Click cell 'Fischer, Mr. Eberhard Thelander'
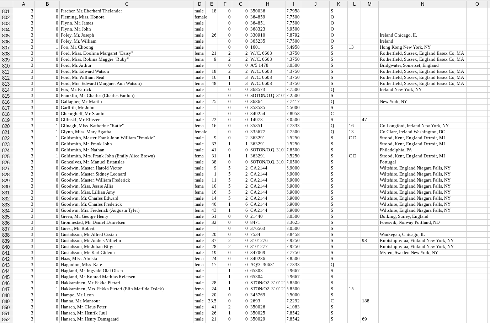Image resolution: width=490 pixels, height=323 pixels. (x=127, y=11)
